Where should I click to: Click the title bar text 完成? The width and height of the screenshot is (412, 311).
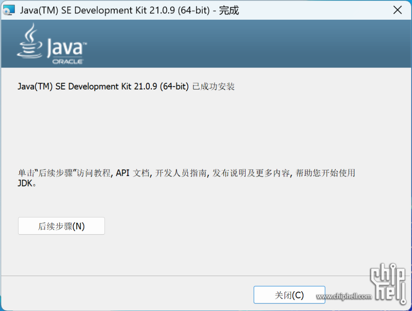(x=230, y=10)
